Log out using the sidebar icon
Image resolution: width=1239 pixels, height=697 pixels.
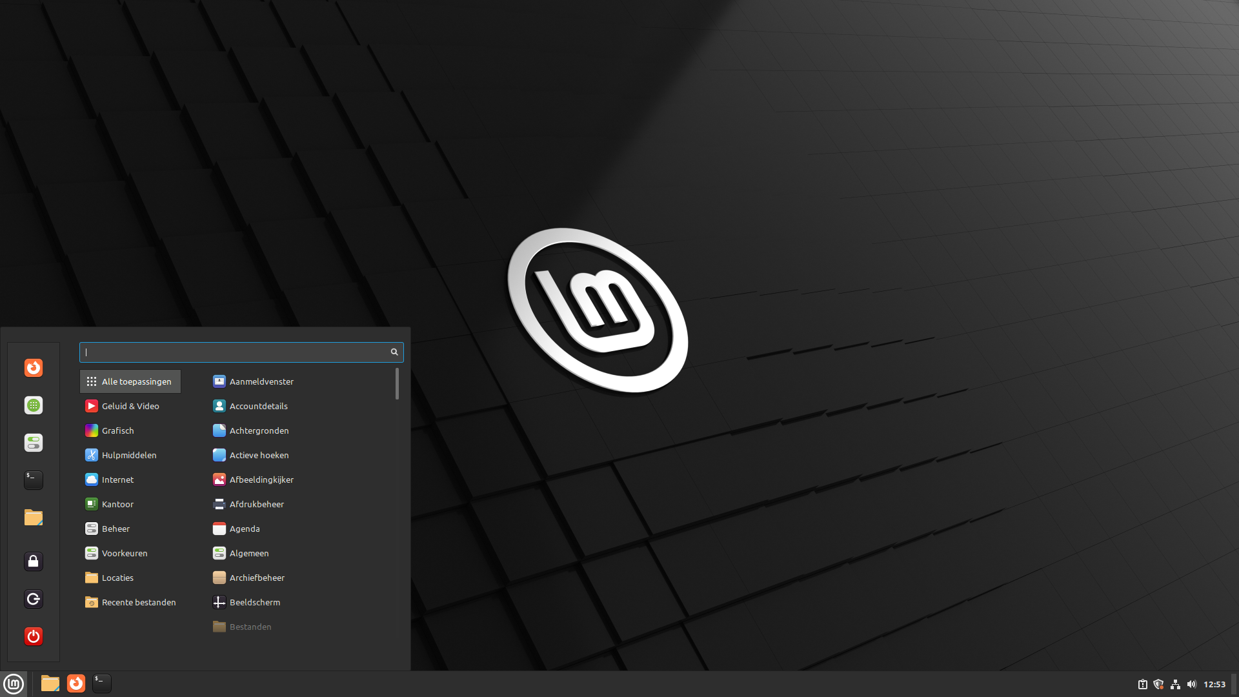[33, 598]
